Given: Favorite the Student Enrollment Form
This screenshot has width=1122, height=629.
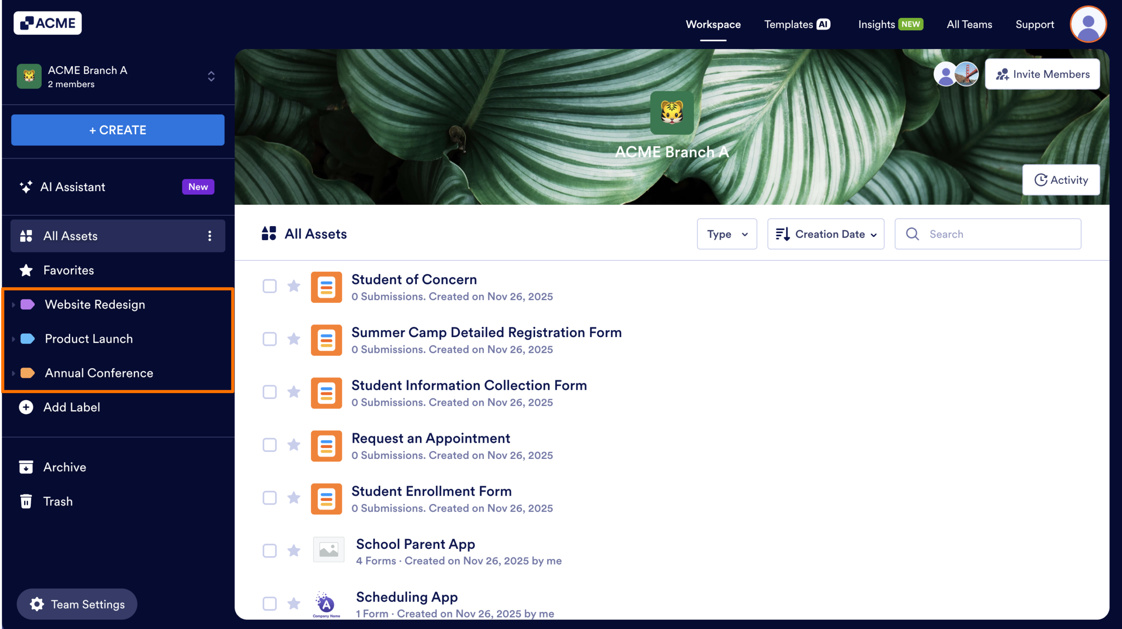Looking at the screenshot, I should click(x=294, y=498).
